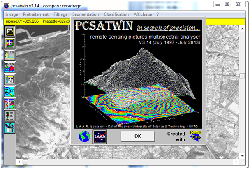Select the paint bucket with brushes icon

[x=9, y=127]
